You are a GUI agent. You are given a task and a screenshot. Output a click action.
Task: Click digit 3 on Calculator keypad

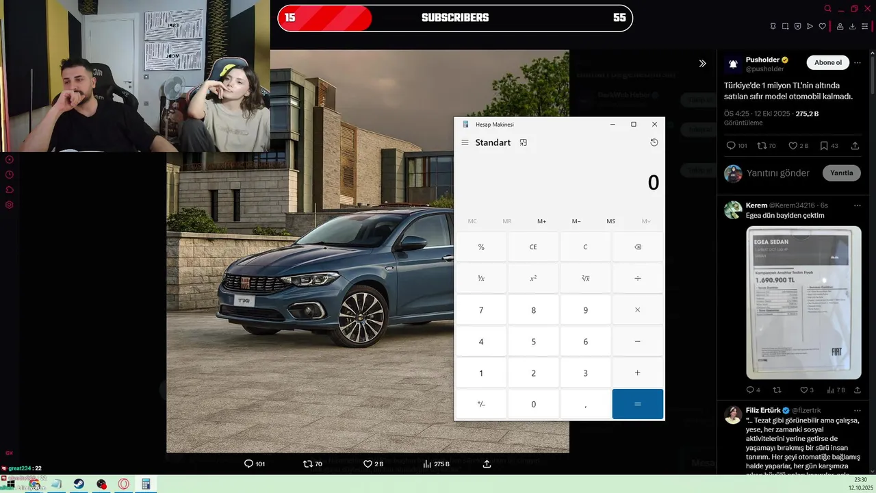[585, 373]
